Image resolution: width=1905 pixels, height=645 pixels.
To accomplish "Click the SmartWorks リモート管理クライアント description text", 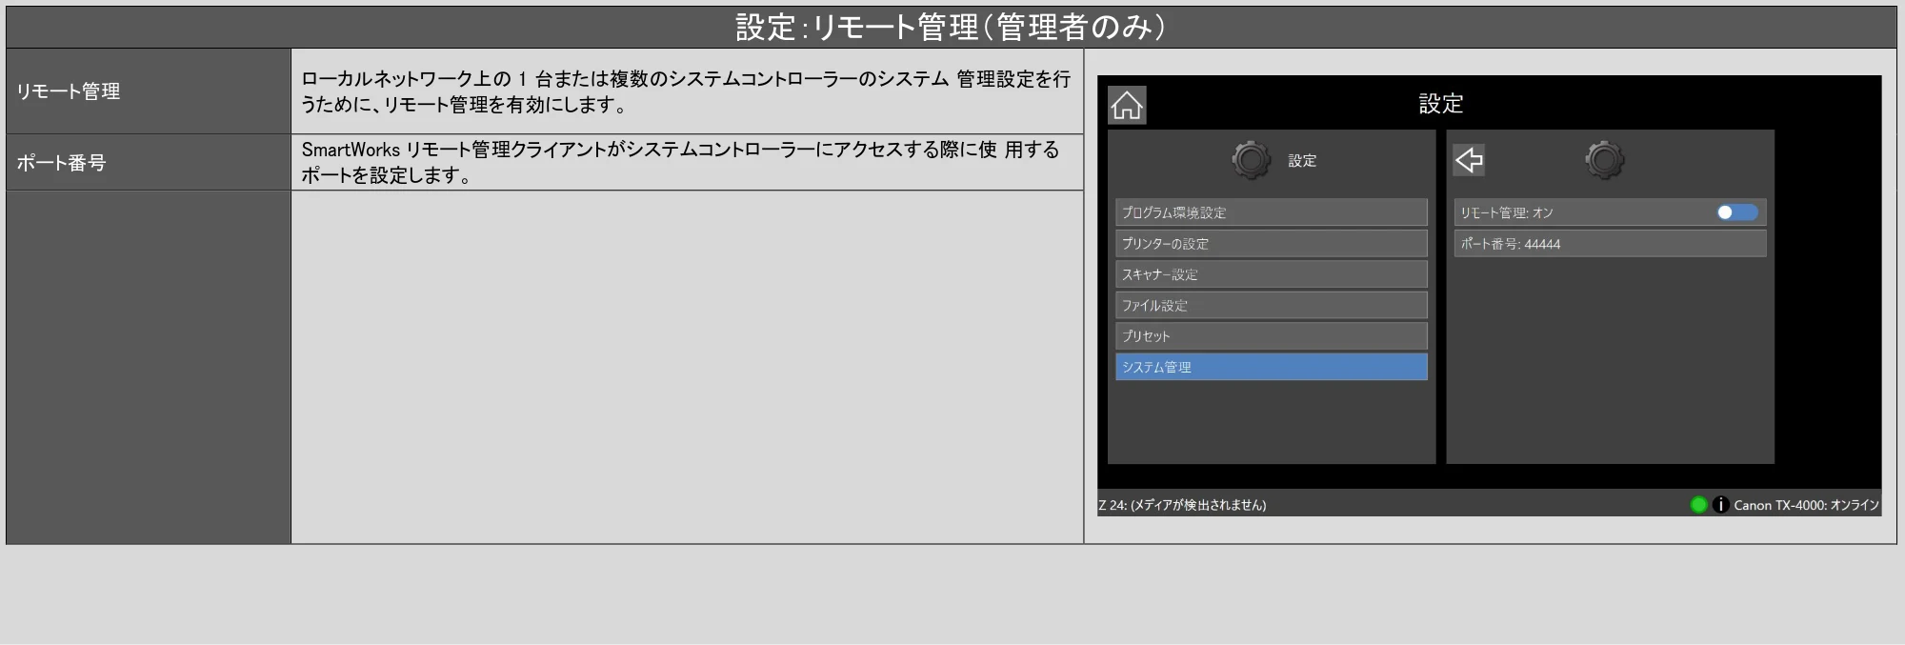I will point(680,163).
